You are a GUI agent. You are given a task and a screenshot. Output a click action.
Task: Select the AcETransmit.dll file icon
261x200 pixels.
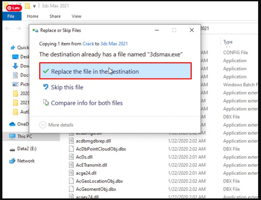[71, 165]
